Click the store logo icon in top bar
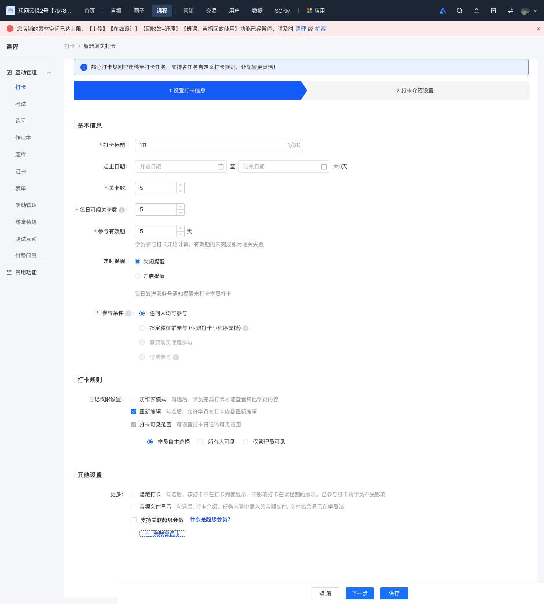Screen dimensions: 544x604 [x=11, y=11]
